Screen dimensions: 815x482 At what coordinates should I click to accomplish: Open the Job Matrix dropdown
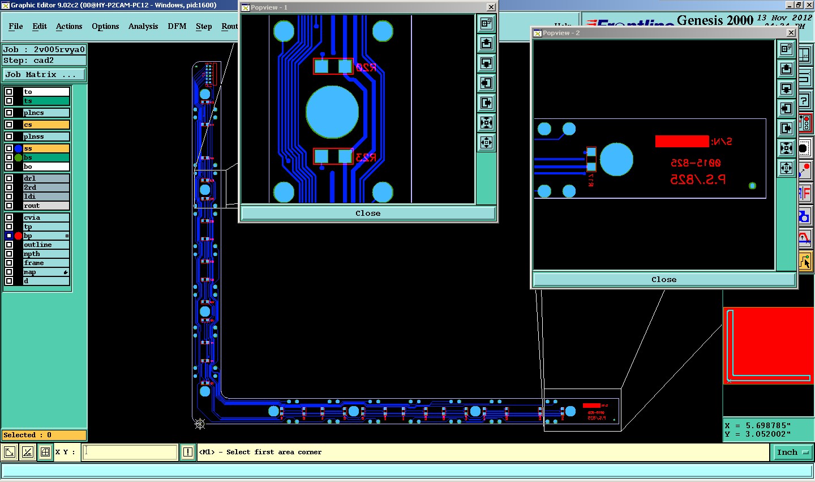click(x=44, y=74)
